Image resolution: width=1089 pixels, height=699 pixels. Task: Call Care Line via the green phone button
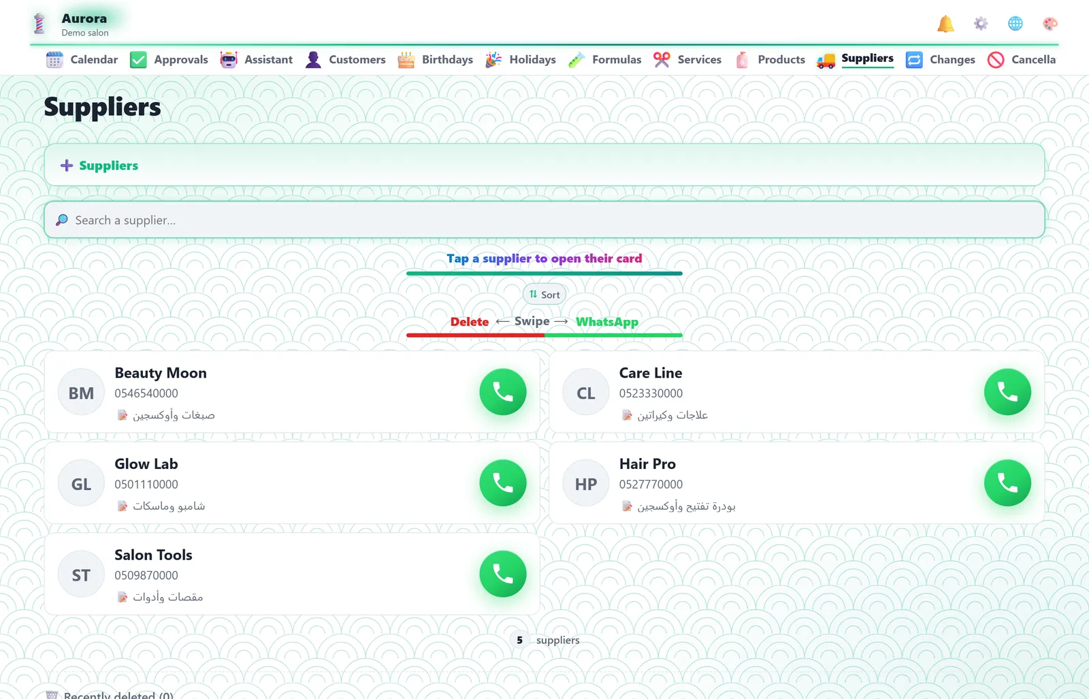click(x=1007, y=392)
